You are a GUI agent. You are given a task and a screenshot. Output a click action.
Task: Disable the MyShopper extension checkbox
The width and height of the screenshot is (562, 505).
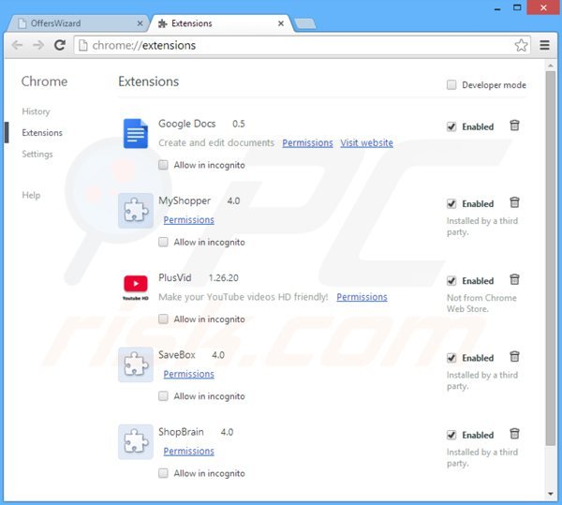tap(451, 203)
